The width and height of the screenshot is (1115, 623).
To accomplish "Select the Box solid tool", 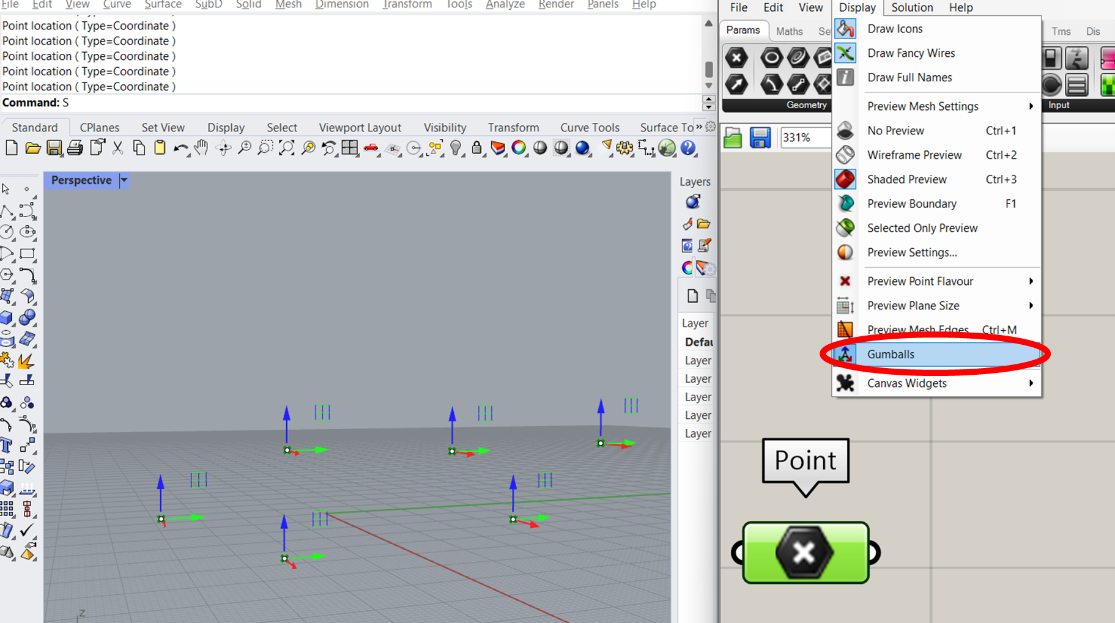I will click(7, 317).
